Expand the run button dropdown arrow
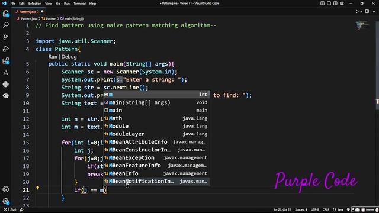Image resolution: width=379 pixels, height=213 pixels. (361, 11)
